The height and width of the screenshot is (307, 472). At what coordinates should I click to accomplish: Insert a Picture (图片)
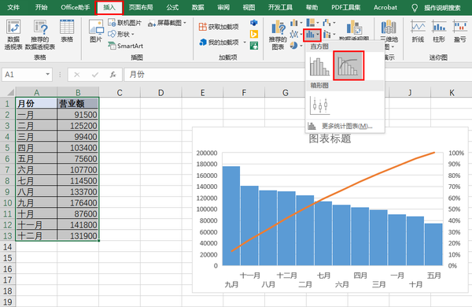(96, 31)
